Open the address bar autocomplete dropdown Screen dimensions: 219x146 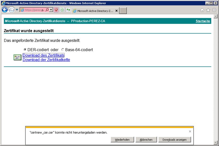[x=51, y=10]
